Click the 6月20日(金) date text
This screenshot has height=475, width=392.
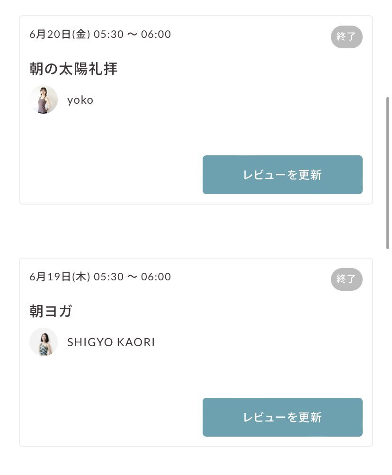coord(60,34)
